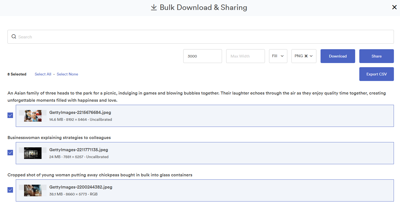Click filename GettyImages-2215676684.jpeg

click(x=80, y=113)
